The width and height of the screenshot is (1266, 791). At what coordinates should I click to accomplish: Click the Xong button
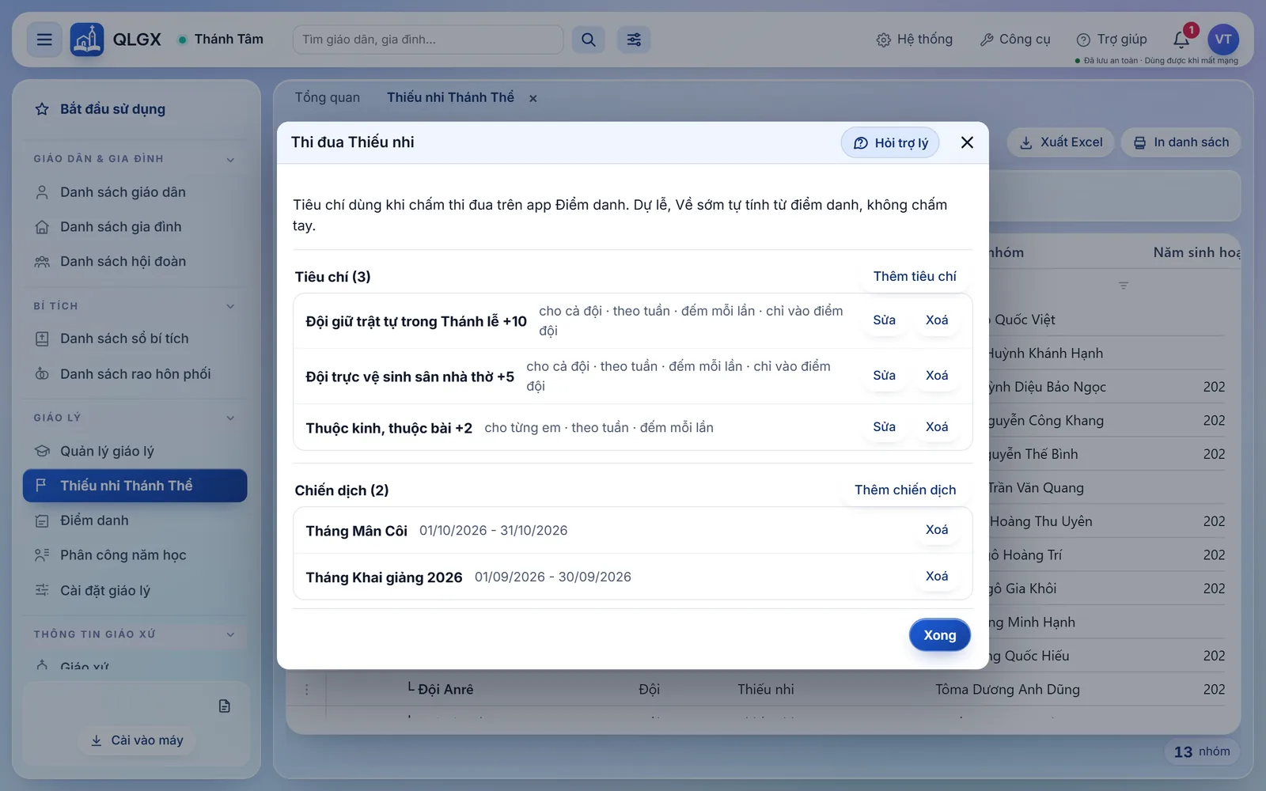coord(940,635)
